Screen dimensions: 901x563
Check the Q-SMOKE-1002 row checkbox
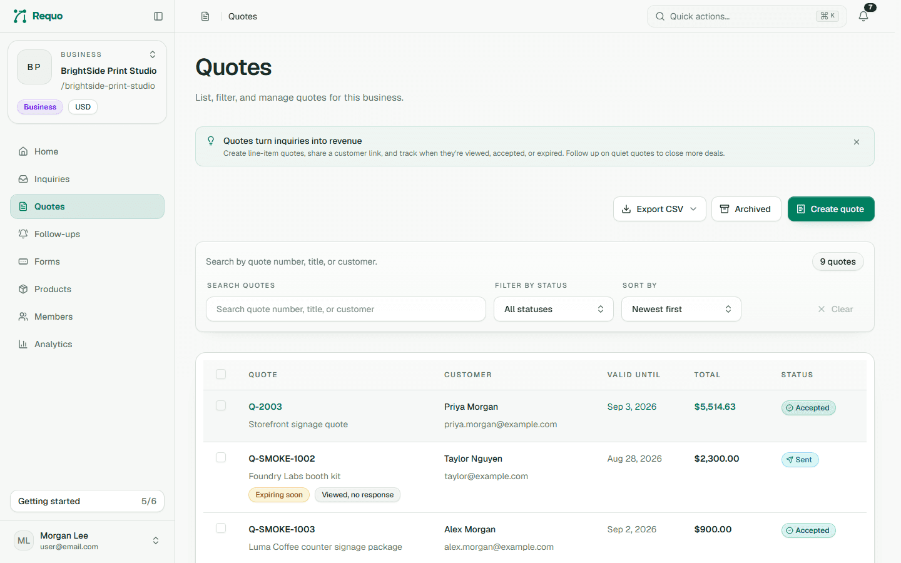221,457
